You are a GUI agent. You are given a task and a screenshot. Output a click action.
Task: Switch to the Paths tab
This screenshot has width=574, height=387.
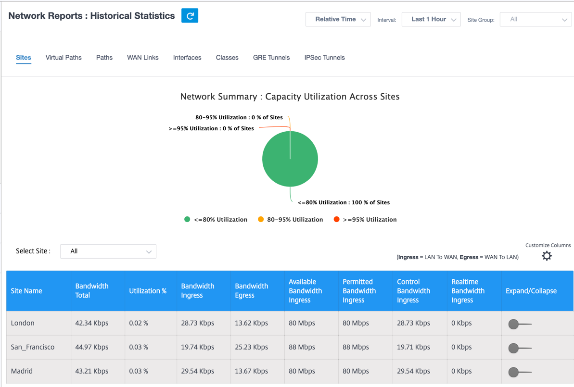[104, 57]
